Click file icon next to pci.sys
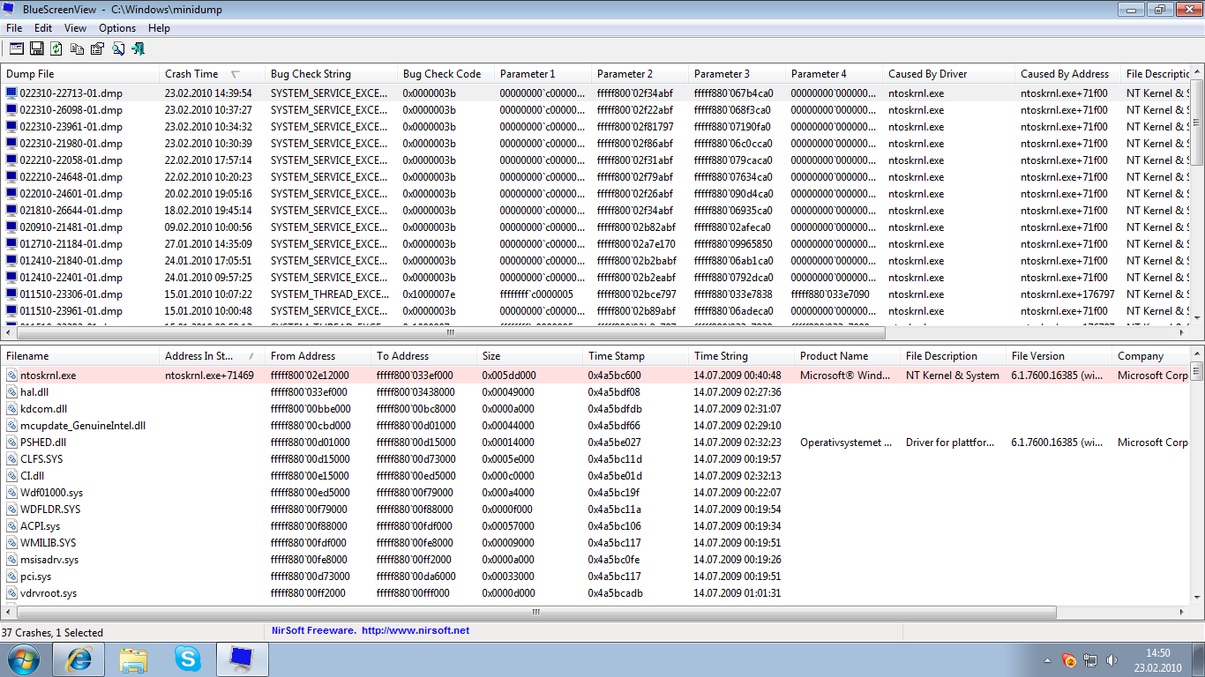 (x=11, y=576)
